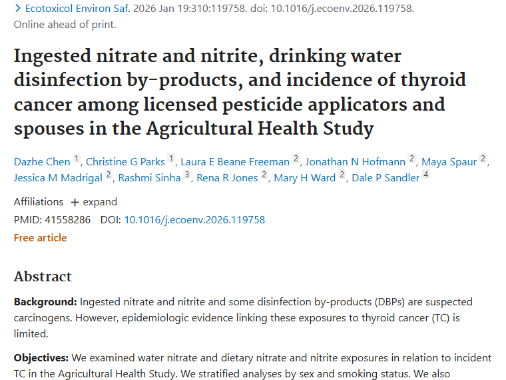Open author Dazhe Chen's link

[41, 161]
